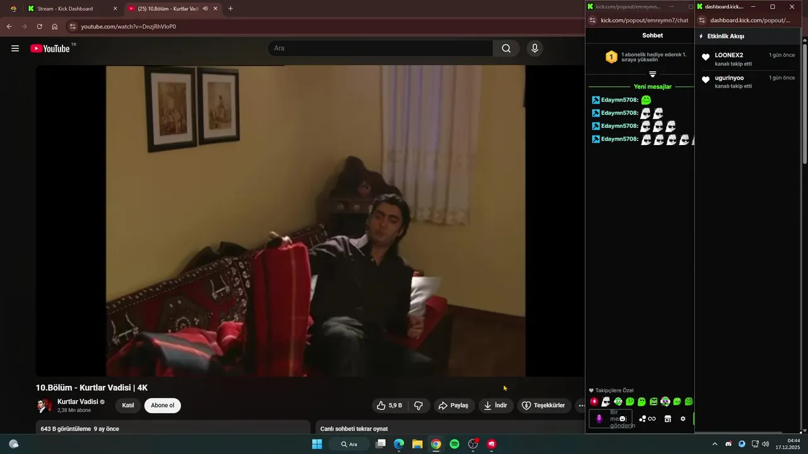Open the Windows taskbar search Ara
808x454 pixels.
tap(349, 444)
